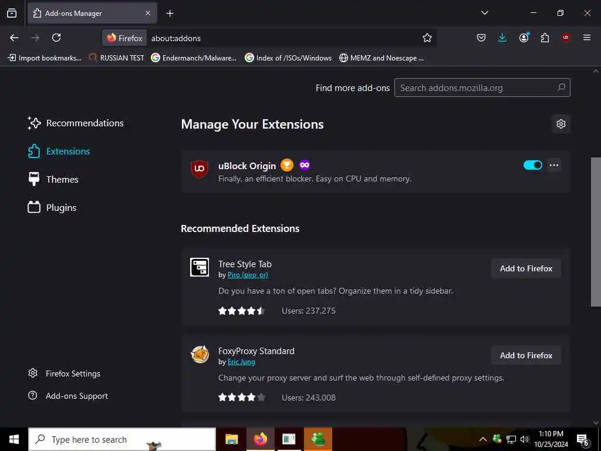Bookmark this page with the star icon
This screenshot has width=601, height=451.
click(427, 38)
